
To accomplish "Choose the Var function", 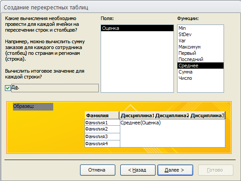I will pyautogui.click(x=200, y=41).
